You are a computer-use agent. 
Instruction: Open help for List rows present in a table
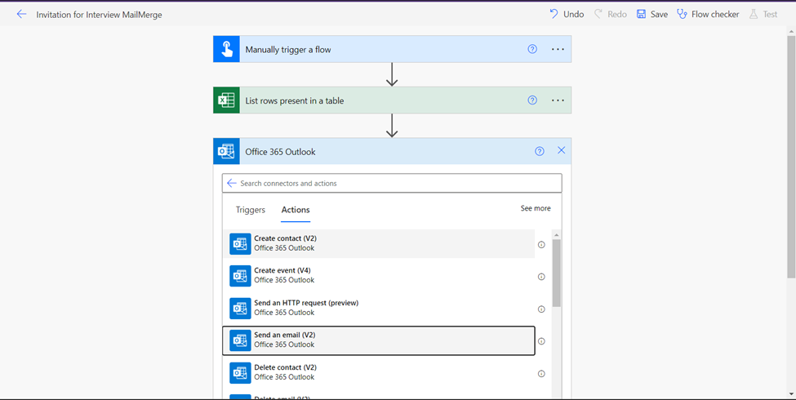[x=532, y=100]
